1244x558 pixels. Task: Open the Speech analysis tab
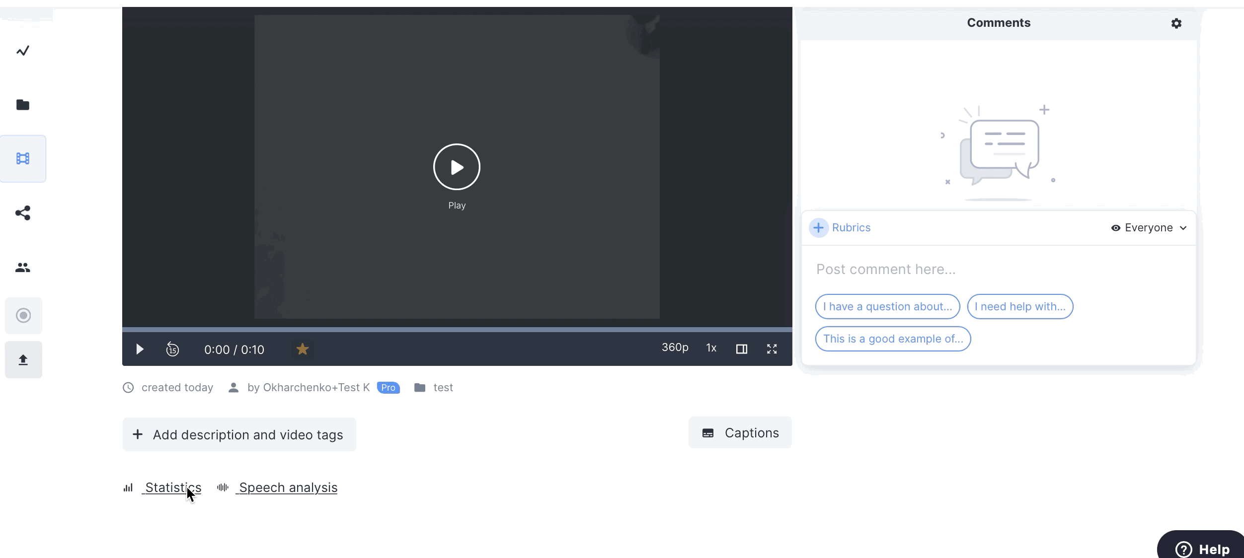tap(288, 488)
